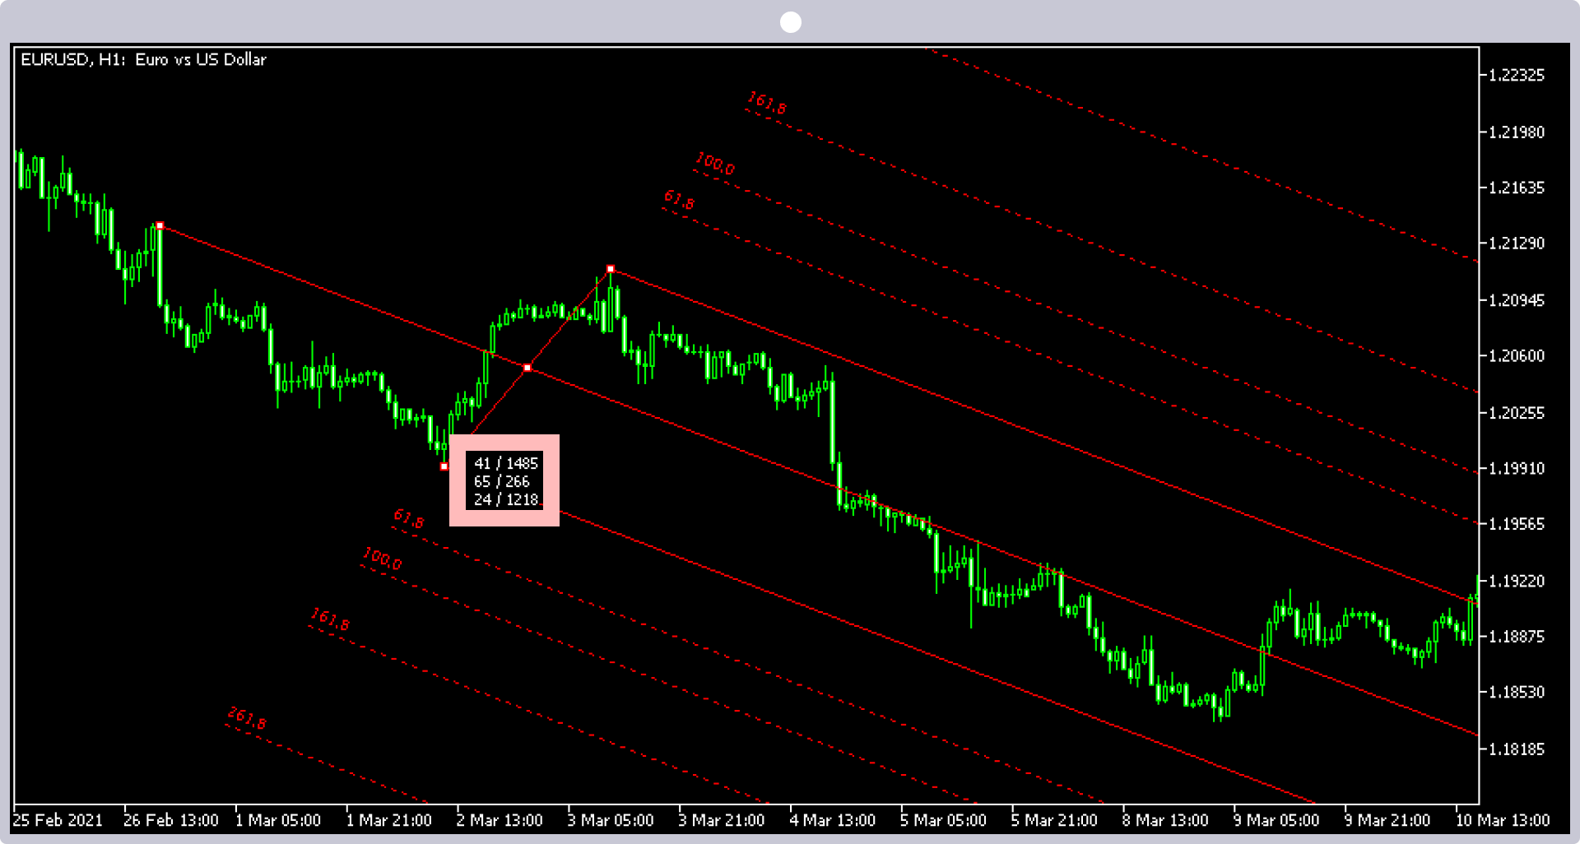Screen dimensions: 1580x844
Task: Select the pitchfork anchor at 3 Mar peak
Action: tap(611, 269)
